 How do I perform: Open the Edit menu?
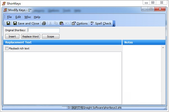tap(18, 17)
